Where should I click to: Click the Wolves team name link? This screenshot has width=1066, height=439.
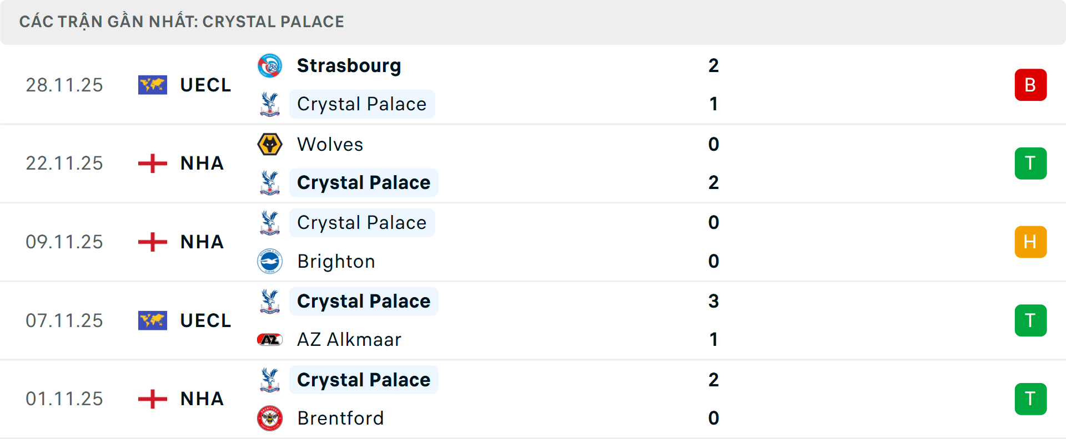pos(330,144)
